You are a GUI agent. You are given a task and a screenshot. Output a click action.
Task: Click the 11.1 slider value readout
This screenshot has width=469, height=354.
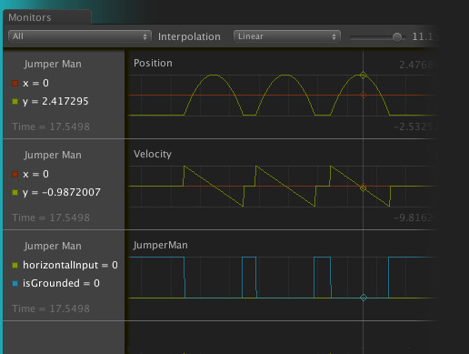coord(423,36)
